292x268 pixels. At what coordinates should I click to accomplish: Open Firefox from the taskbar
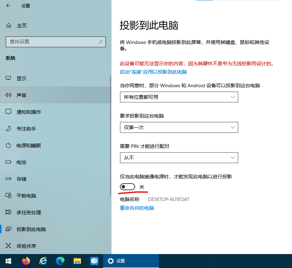click(26, 261)
